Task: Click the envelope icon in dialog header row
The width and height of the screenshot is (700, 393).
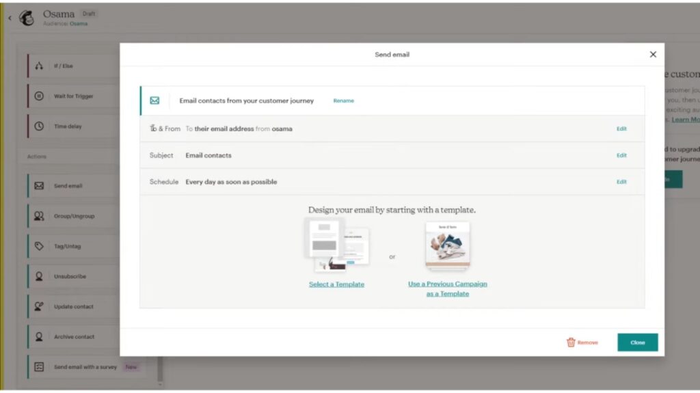Action: (x=154, y=100)
